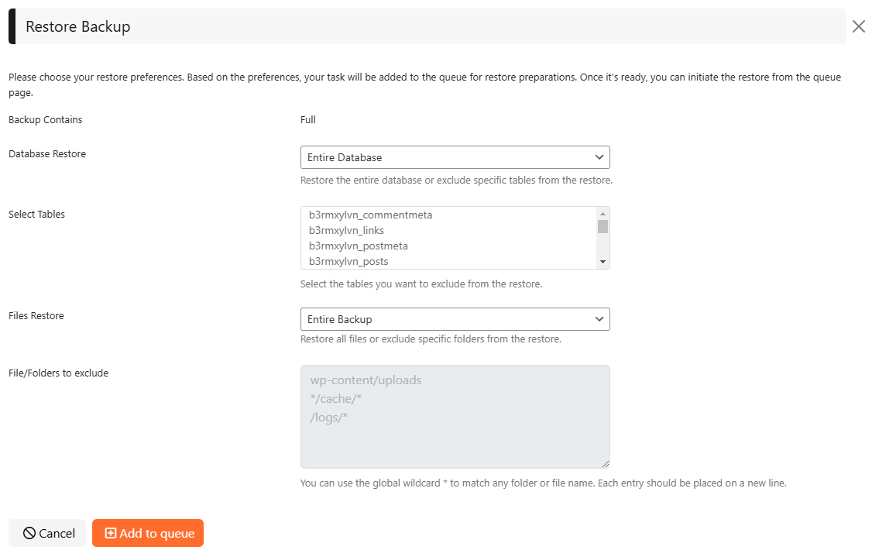The width and height of the screenshot is (872, 557).
Task: Select the b3rmxylvn_links table
Action: (346, 230)
